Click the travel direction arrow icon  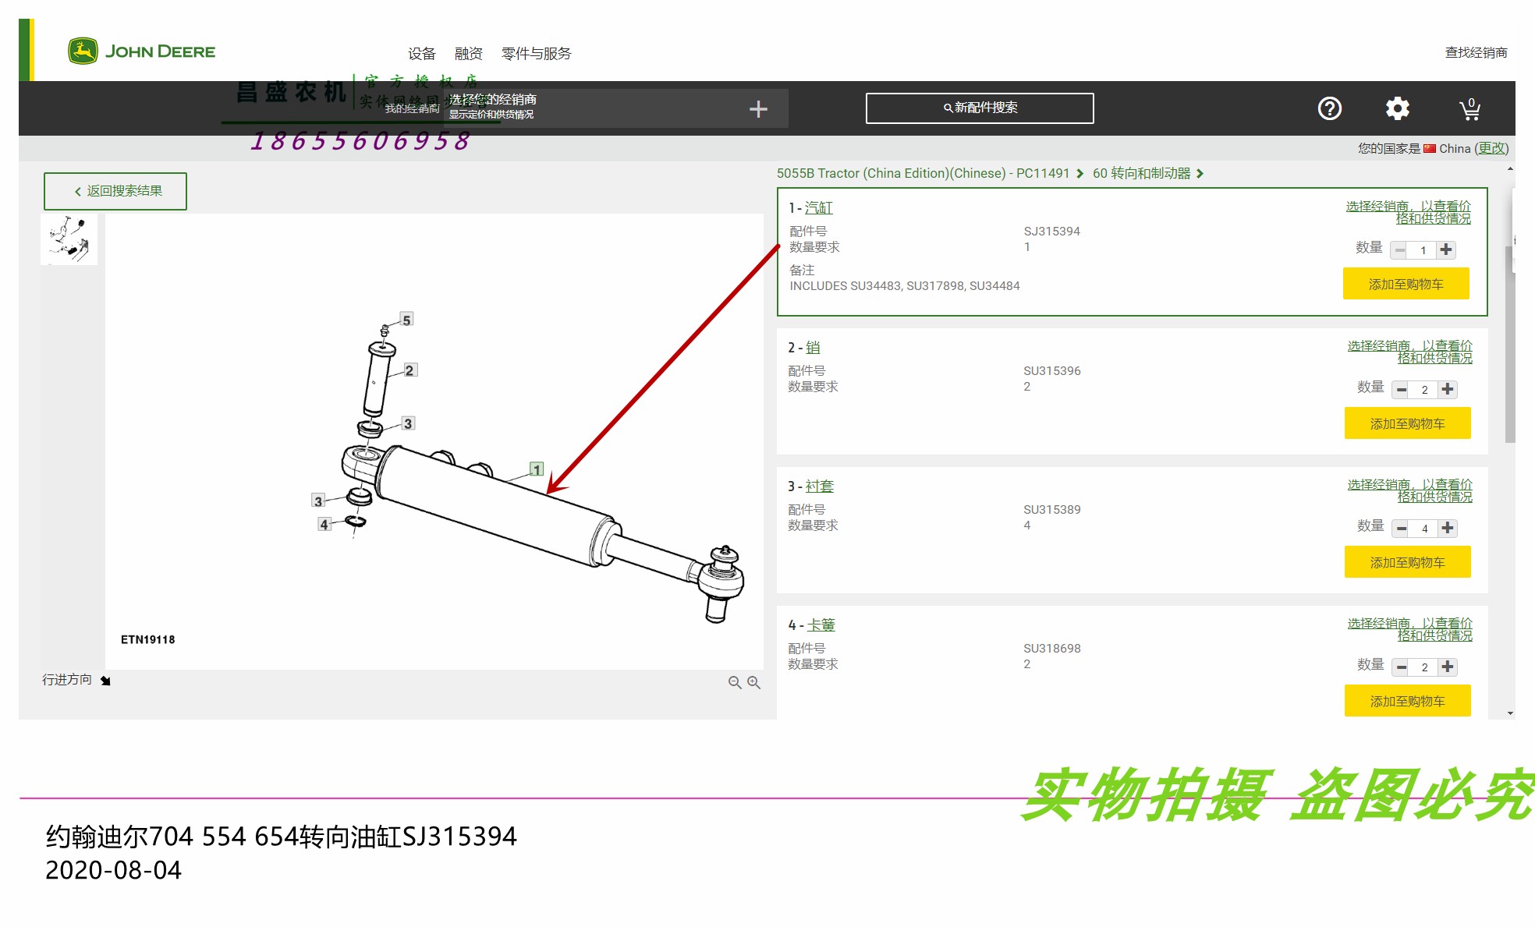click(x=105, y=681)
